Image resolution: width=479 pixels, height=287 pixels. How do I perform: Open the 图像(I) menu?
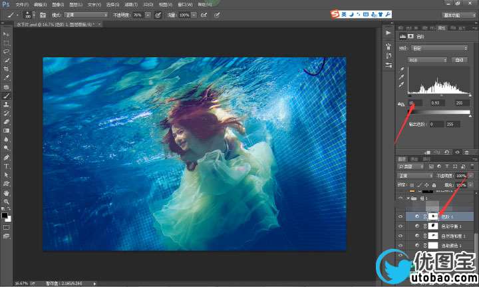point(58,5)
